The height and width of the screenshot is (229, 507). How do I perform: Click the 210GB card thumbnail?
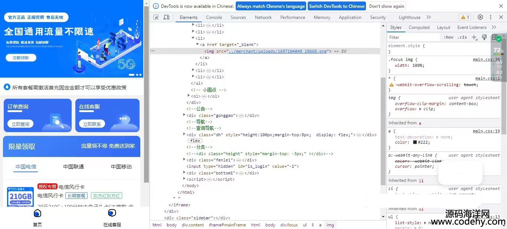(20, 197)
